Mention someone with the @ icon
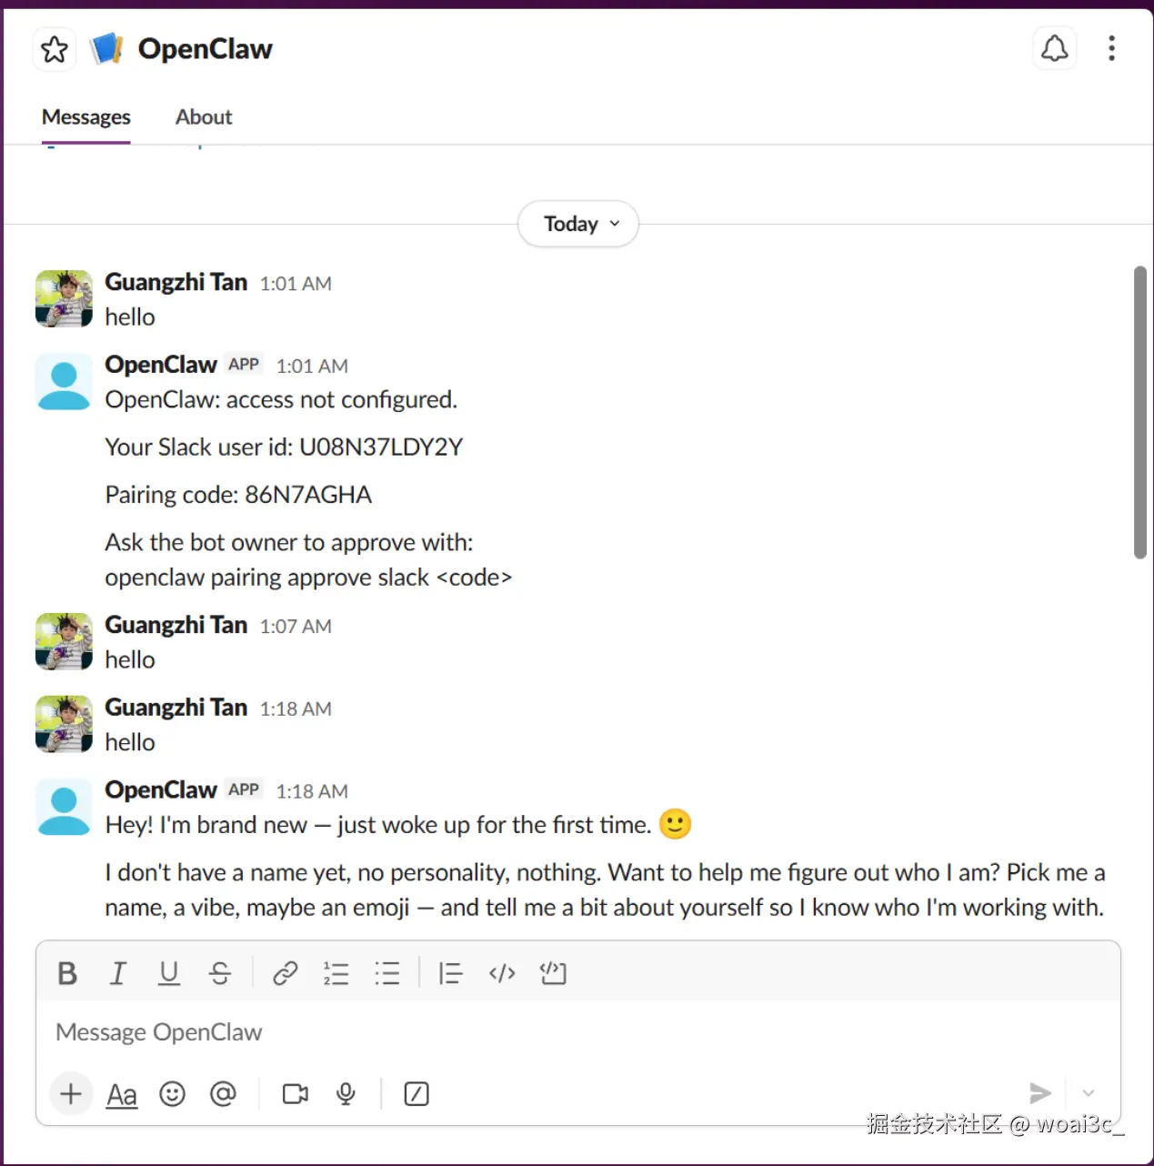Image resolution: width=1154 pixels, height=1166 pixels. tap(223, 1093)
